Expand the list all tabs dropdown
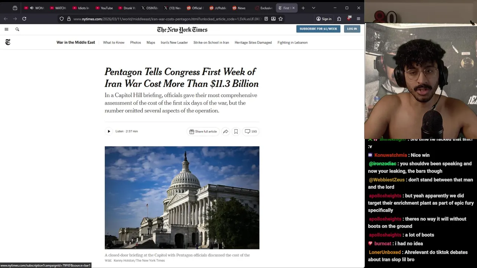Screen dimensions: 477x268 pos(313,8)
